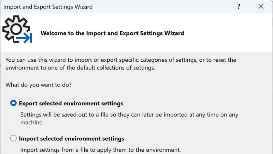Click the question mark help button
Screen dimensions: 273x154
(x=239, y=6)
